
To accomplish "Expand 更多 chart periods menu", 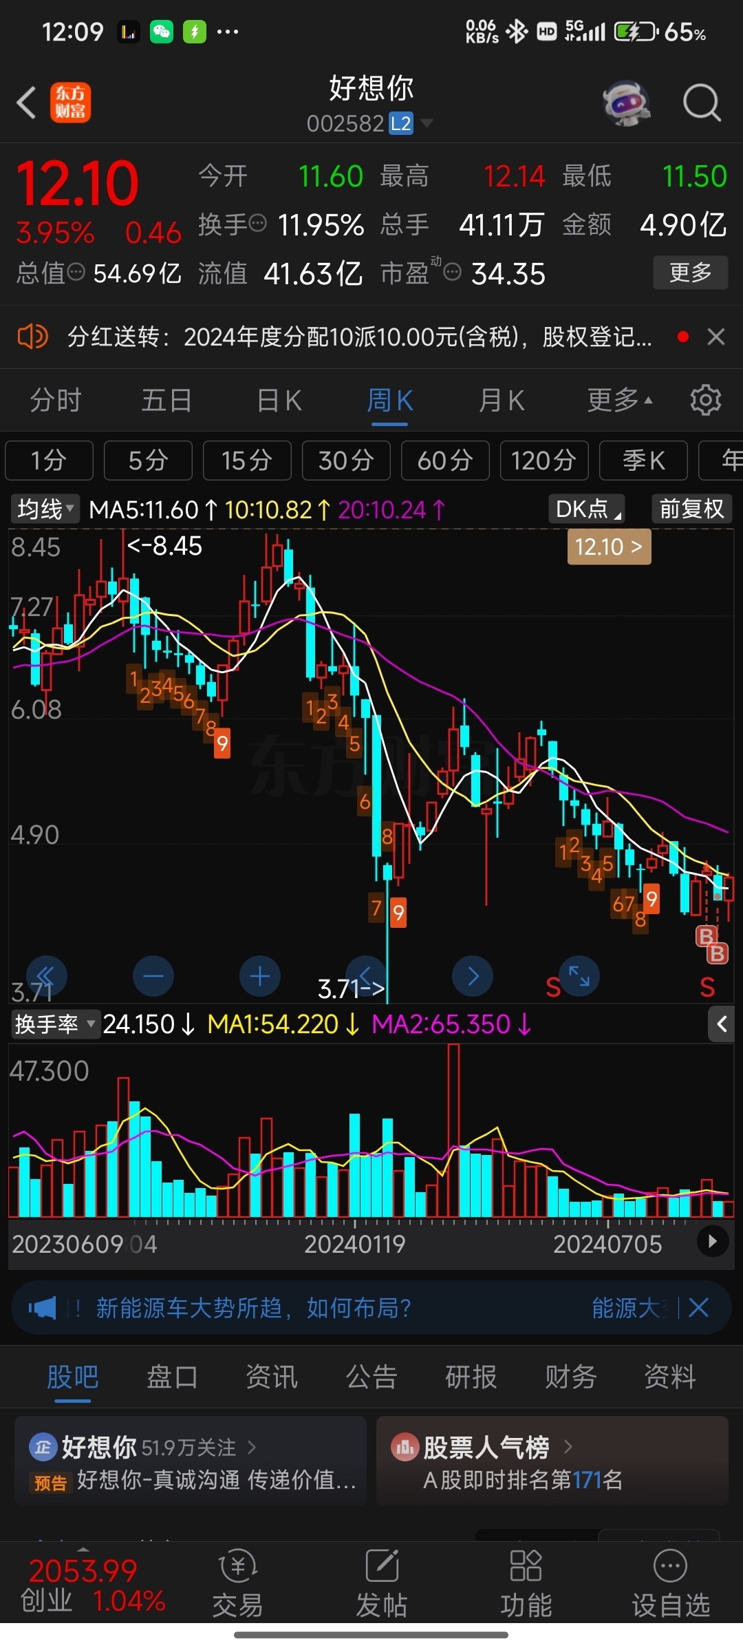I will [619, 400].
